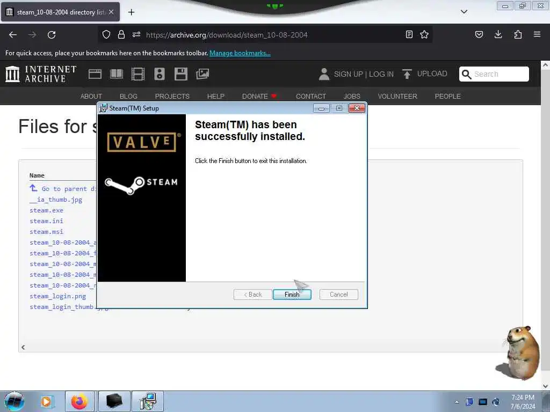This screenshot has height=412, width=550.
Task: Open the CONTACT menu item
Action: click(311, 96)
